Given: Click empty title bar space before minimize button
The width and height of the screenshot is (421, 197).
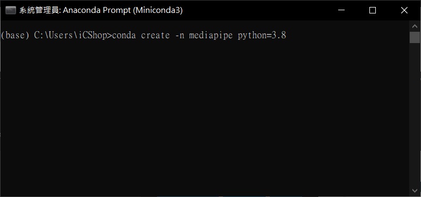Looking at the screenshot, I should click(254, 10).
